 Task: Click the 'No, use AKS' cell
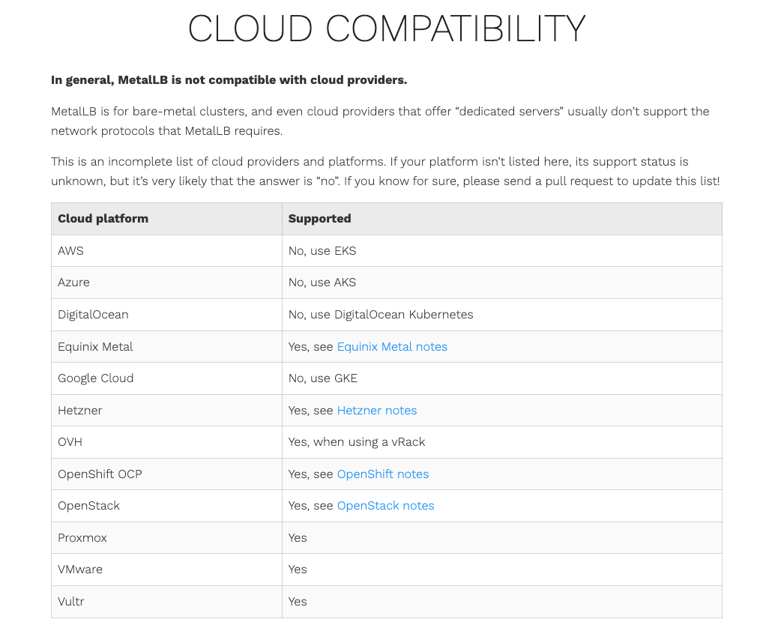pos(501,283)
